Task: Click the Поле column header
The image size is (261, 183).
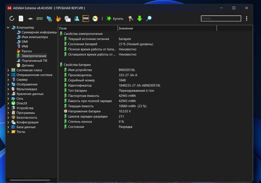Action: tap(88, 28)
